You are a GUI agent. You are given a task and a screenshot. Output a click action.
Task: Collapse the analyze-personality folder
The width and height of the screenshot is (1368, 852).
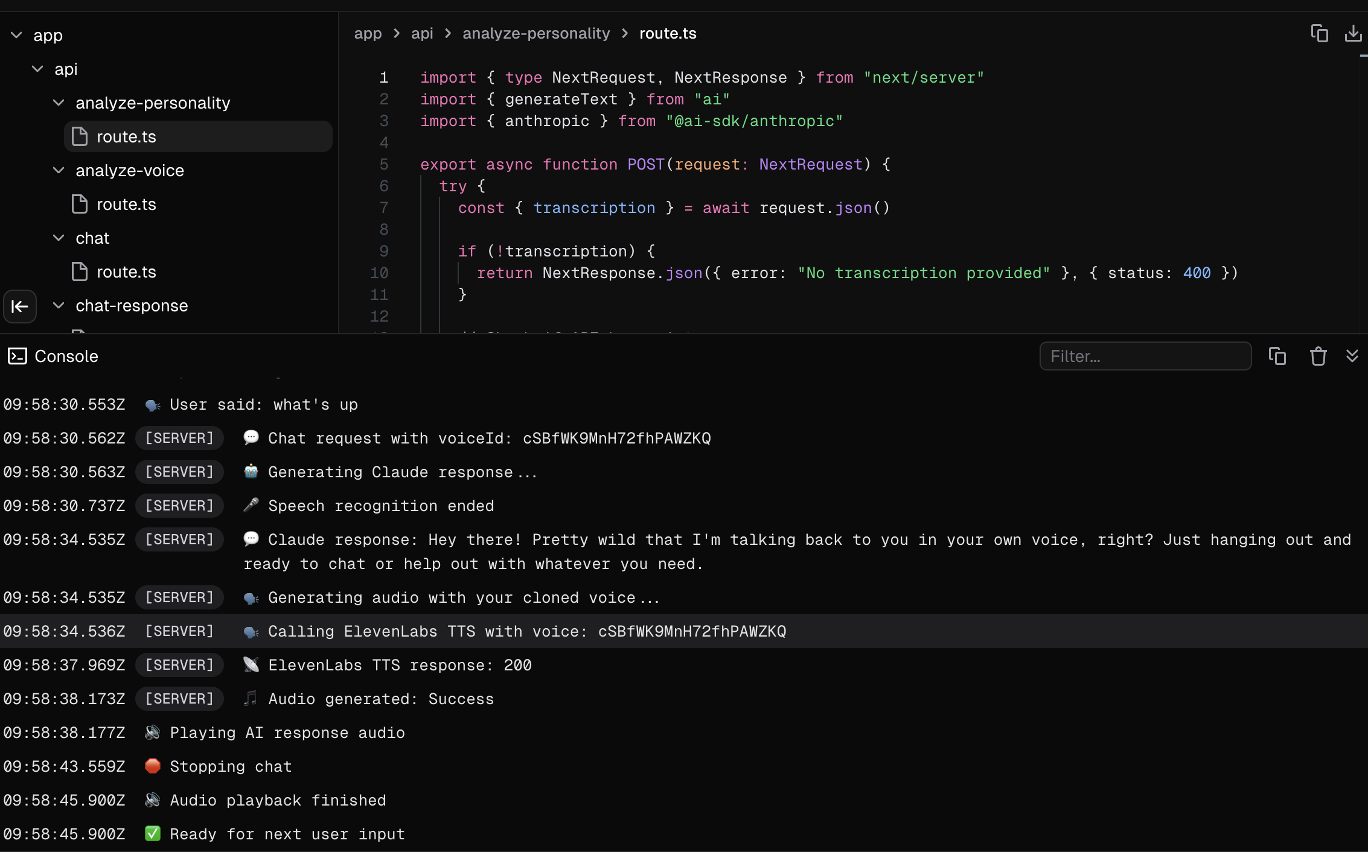[x=59, y=103]
